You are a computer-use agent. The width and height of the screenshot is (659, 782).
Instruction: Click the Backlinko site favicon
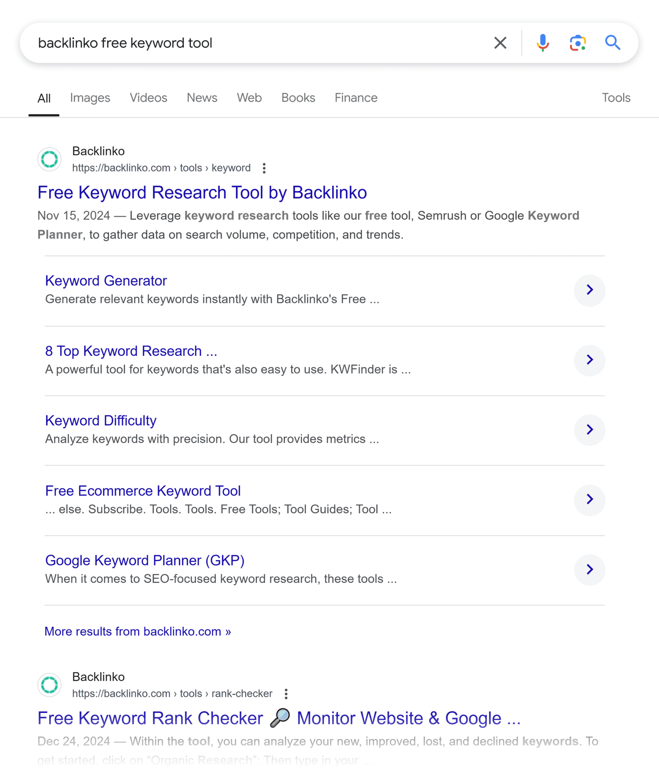[49, 159]
